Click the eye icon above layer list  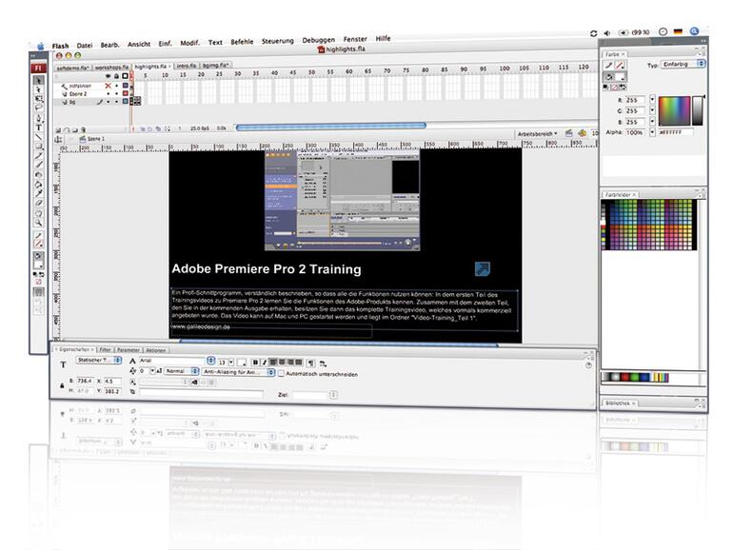click(108, 76)
